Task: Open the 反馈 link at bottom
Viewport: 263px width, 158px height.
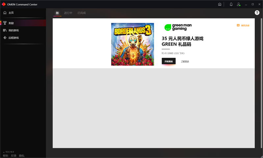Action: [x=13, y=156]
